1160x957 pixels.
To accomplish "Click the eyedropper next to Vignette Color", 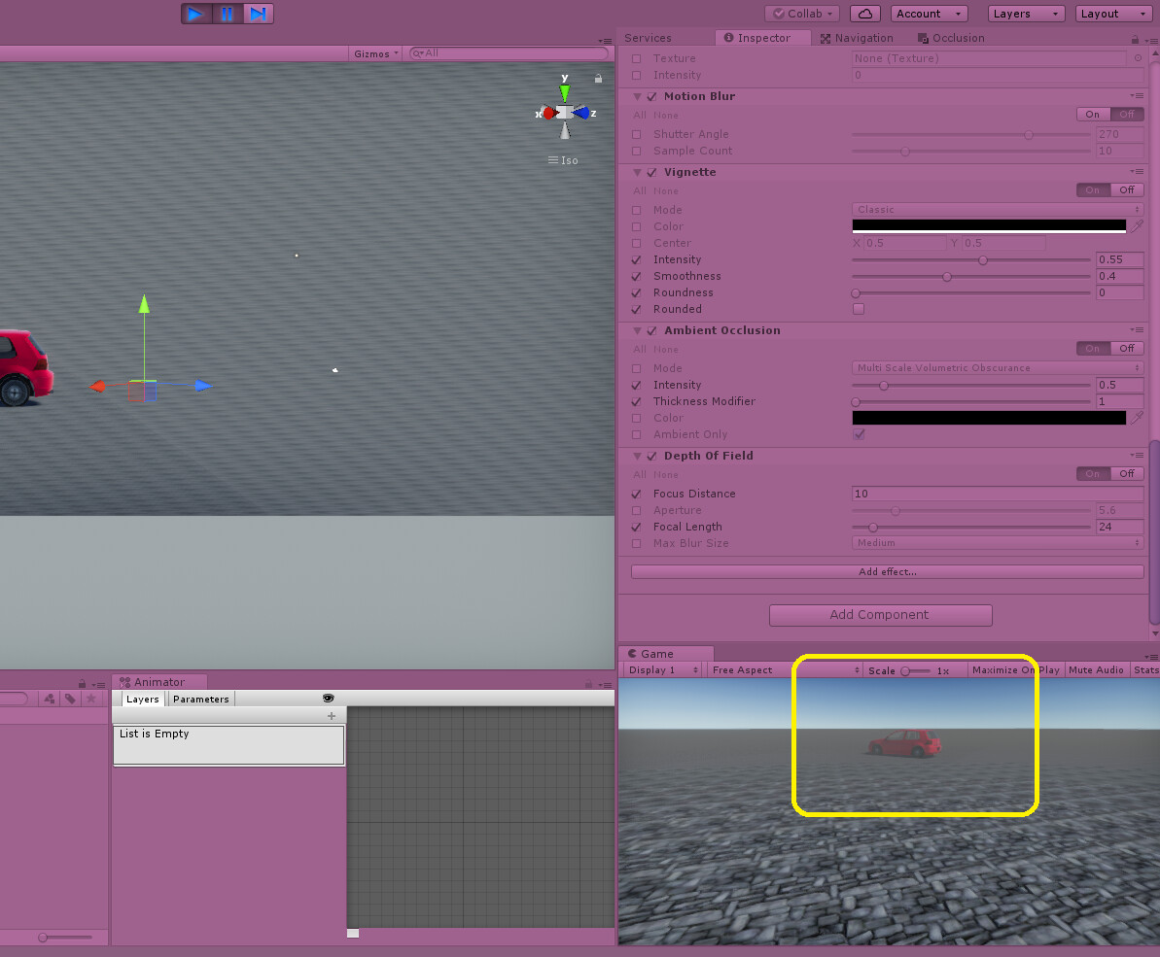I will (1136, 225).
